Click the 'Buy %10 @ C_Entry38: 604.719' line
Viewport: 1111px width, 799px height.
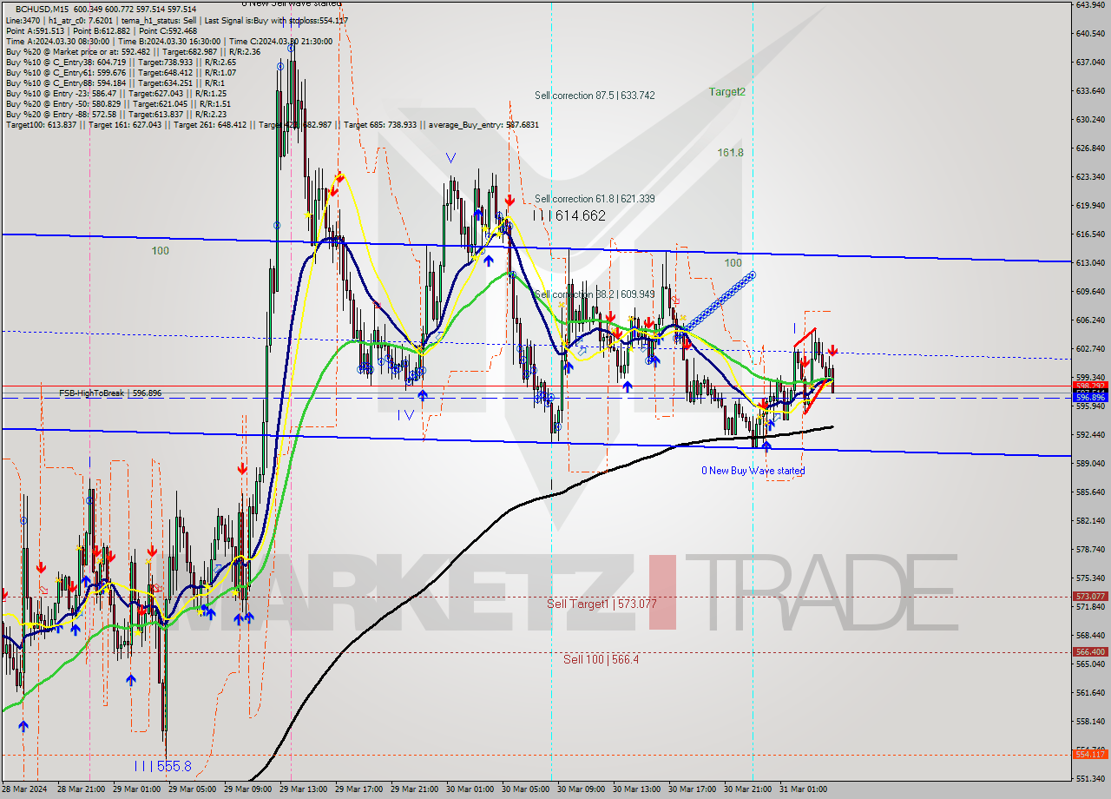tap(121, 63)
